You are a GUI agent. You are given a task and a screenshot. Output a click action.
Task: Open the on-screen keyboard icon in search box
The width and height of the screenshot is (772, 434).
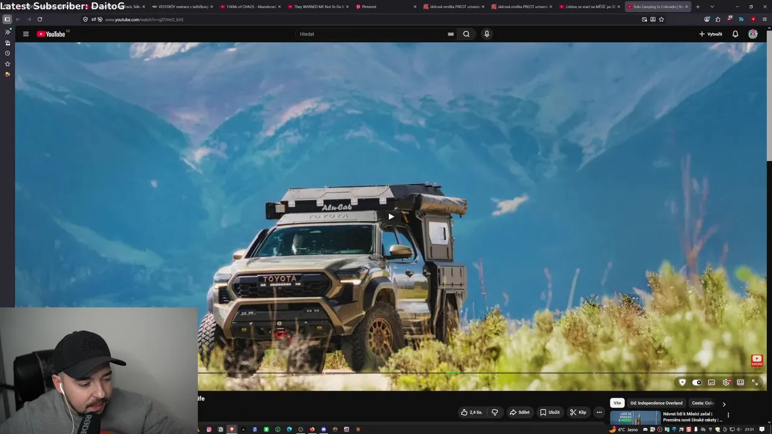[x=451, y=34]
